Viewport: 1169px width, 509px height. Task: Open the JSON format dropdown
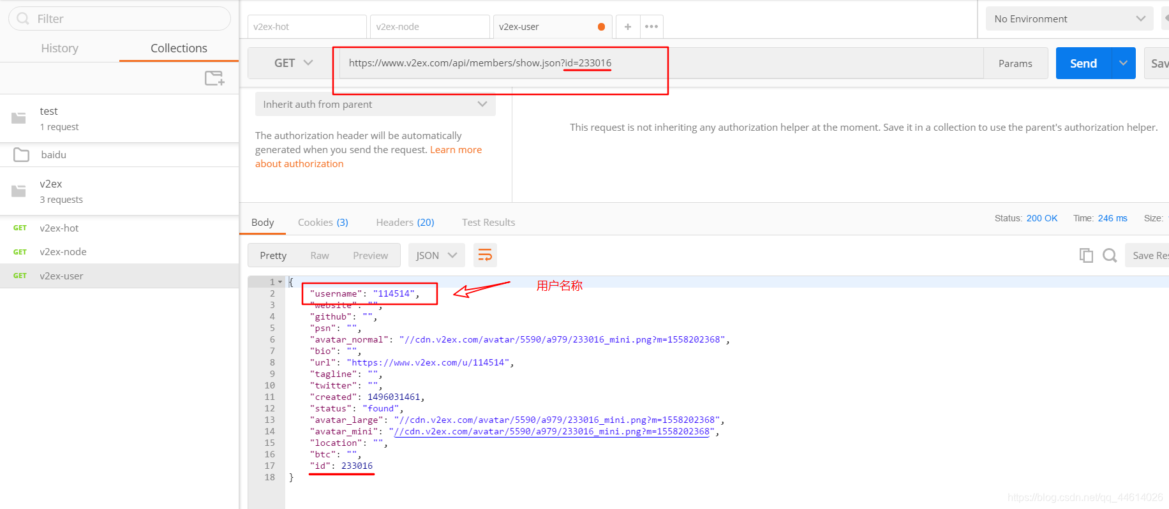coord(436,255)
